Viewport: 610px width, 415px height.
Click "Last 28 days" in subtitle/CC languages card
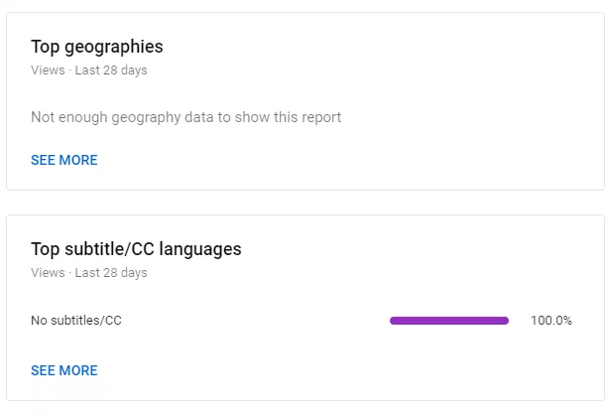[x=111, y=273]
